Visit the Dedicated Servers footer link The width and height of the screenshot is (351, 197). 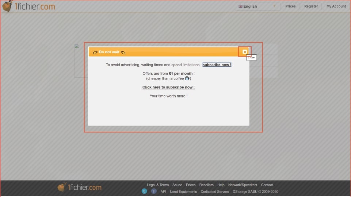pos(215,192)
